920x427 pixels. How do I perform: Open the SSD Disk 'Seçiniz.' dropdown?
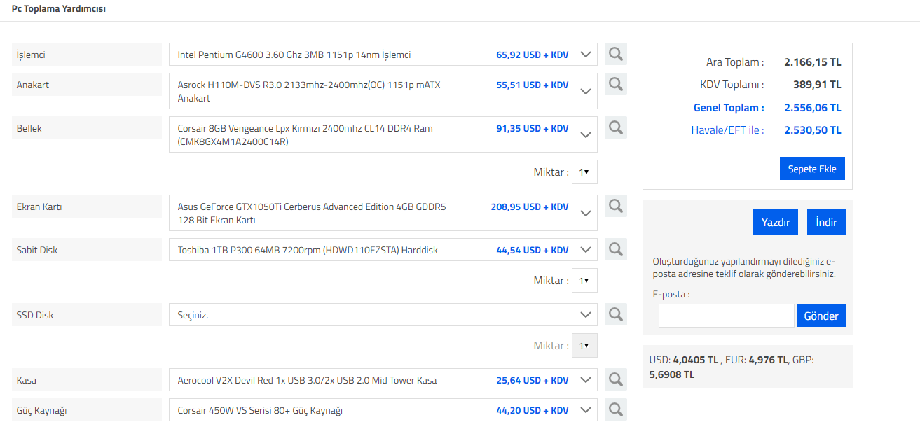point(383,315)
